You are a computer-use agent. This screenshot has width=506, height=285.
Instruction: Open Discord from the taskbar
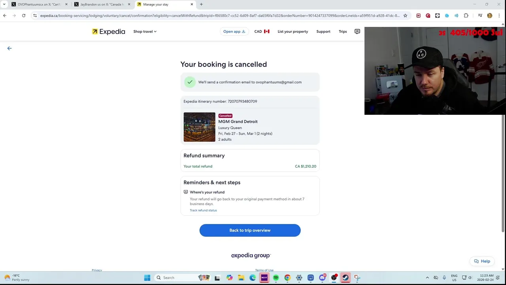322,278
